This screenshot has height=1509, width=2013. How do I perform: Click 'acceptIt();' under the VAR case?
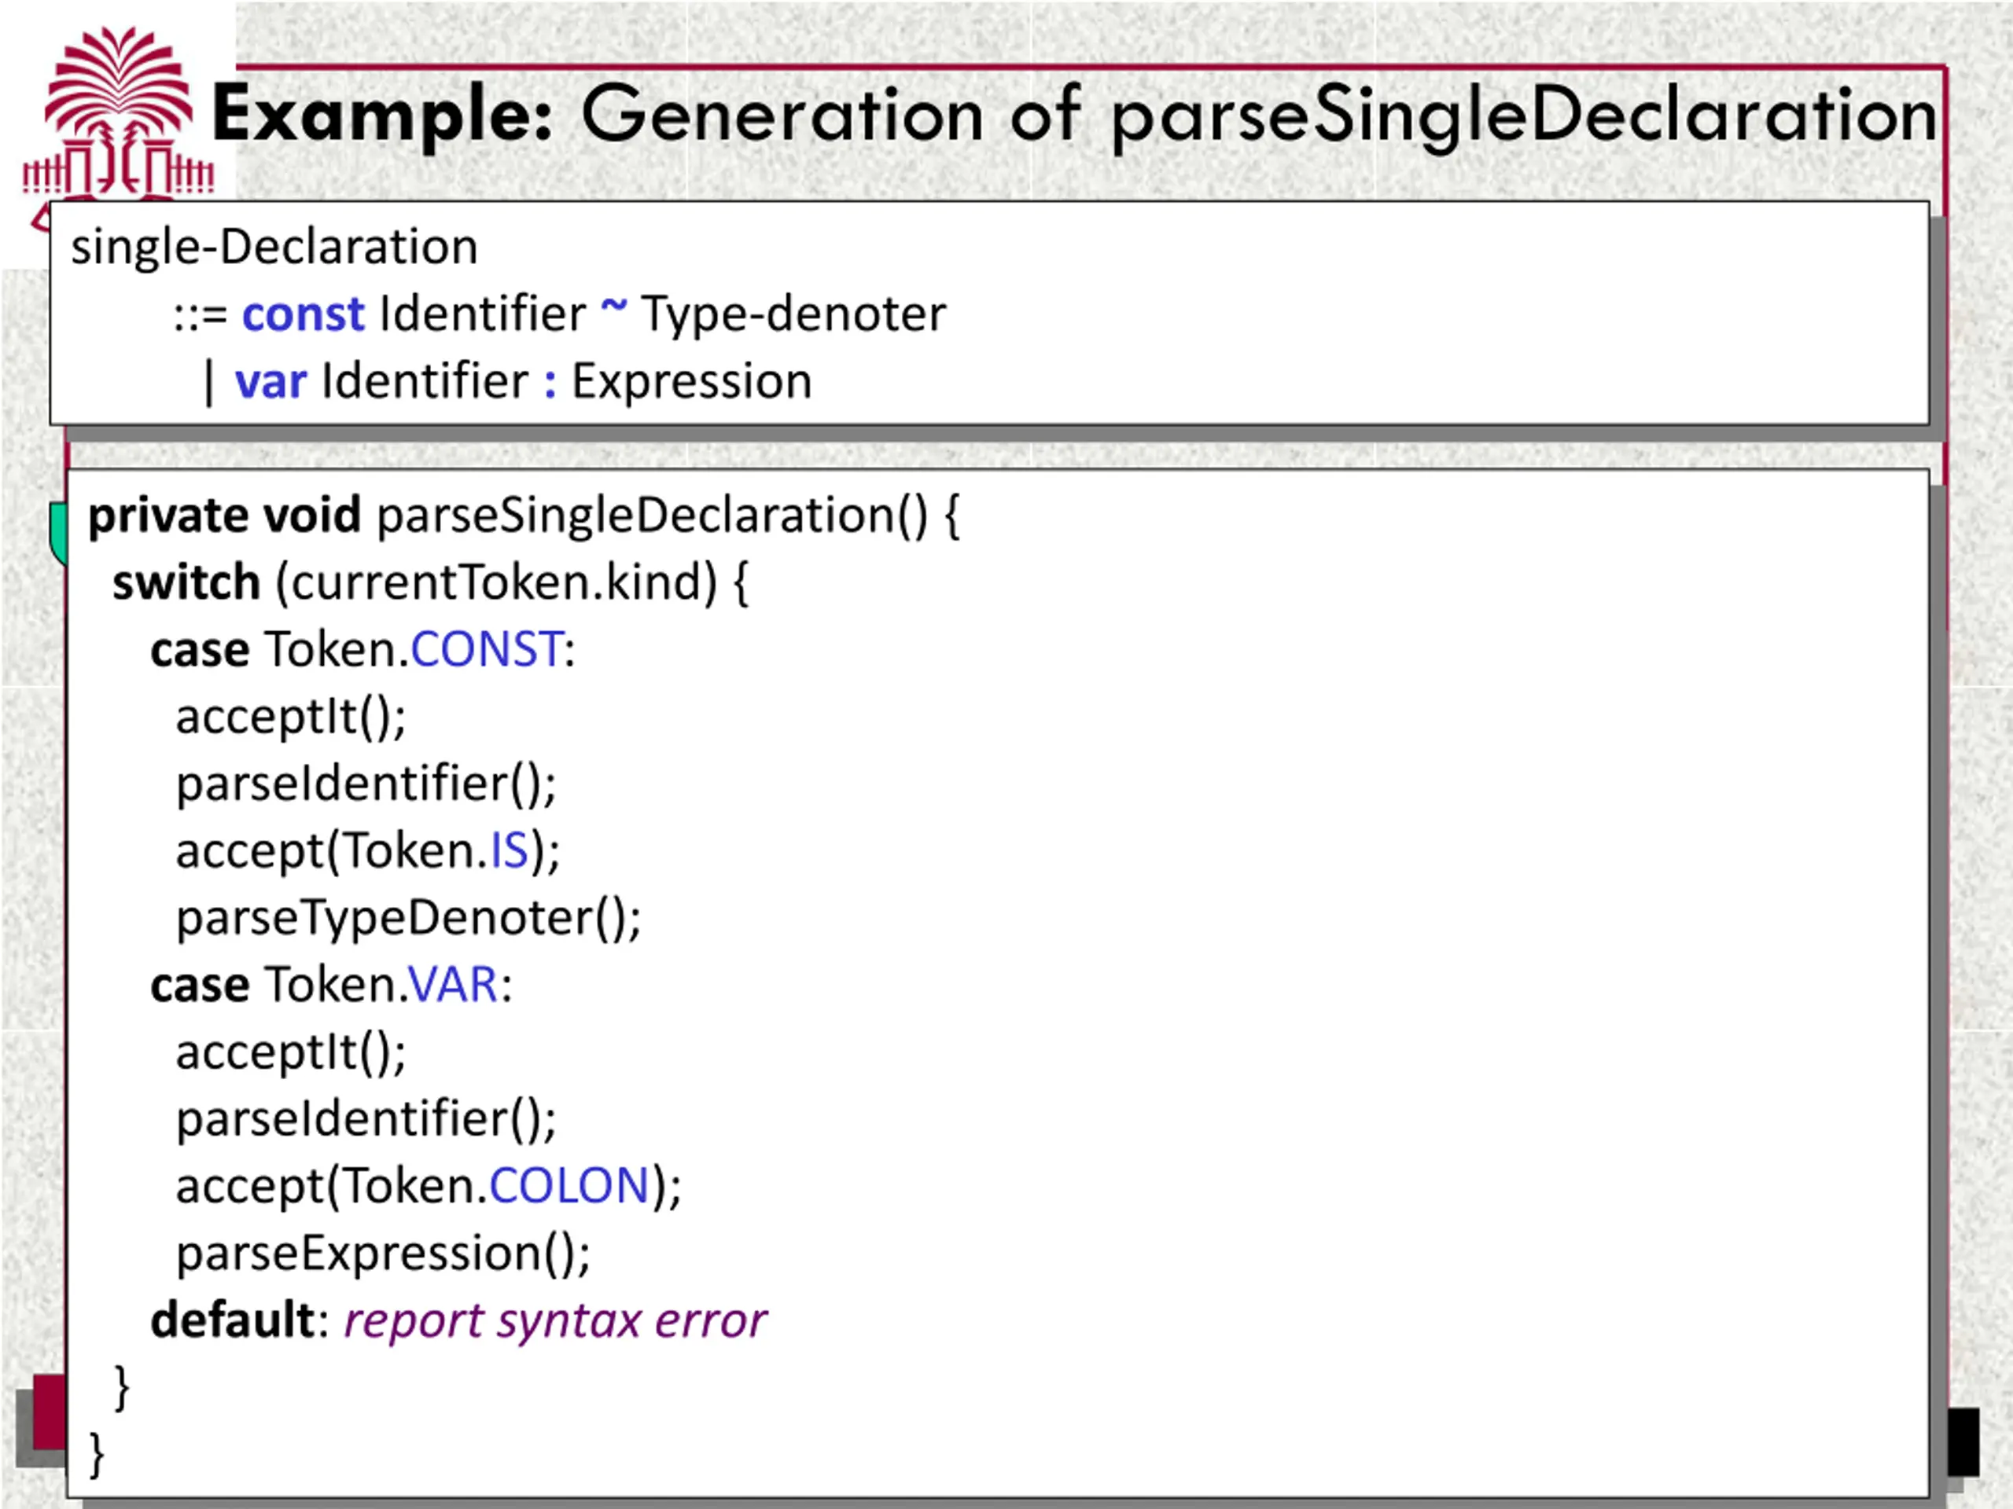point(291,1053)
